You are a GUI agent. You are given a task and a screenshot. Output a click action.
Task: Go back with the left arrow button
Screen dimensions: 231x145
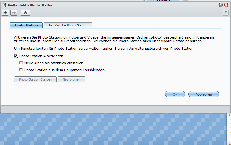[5, 13]
